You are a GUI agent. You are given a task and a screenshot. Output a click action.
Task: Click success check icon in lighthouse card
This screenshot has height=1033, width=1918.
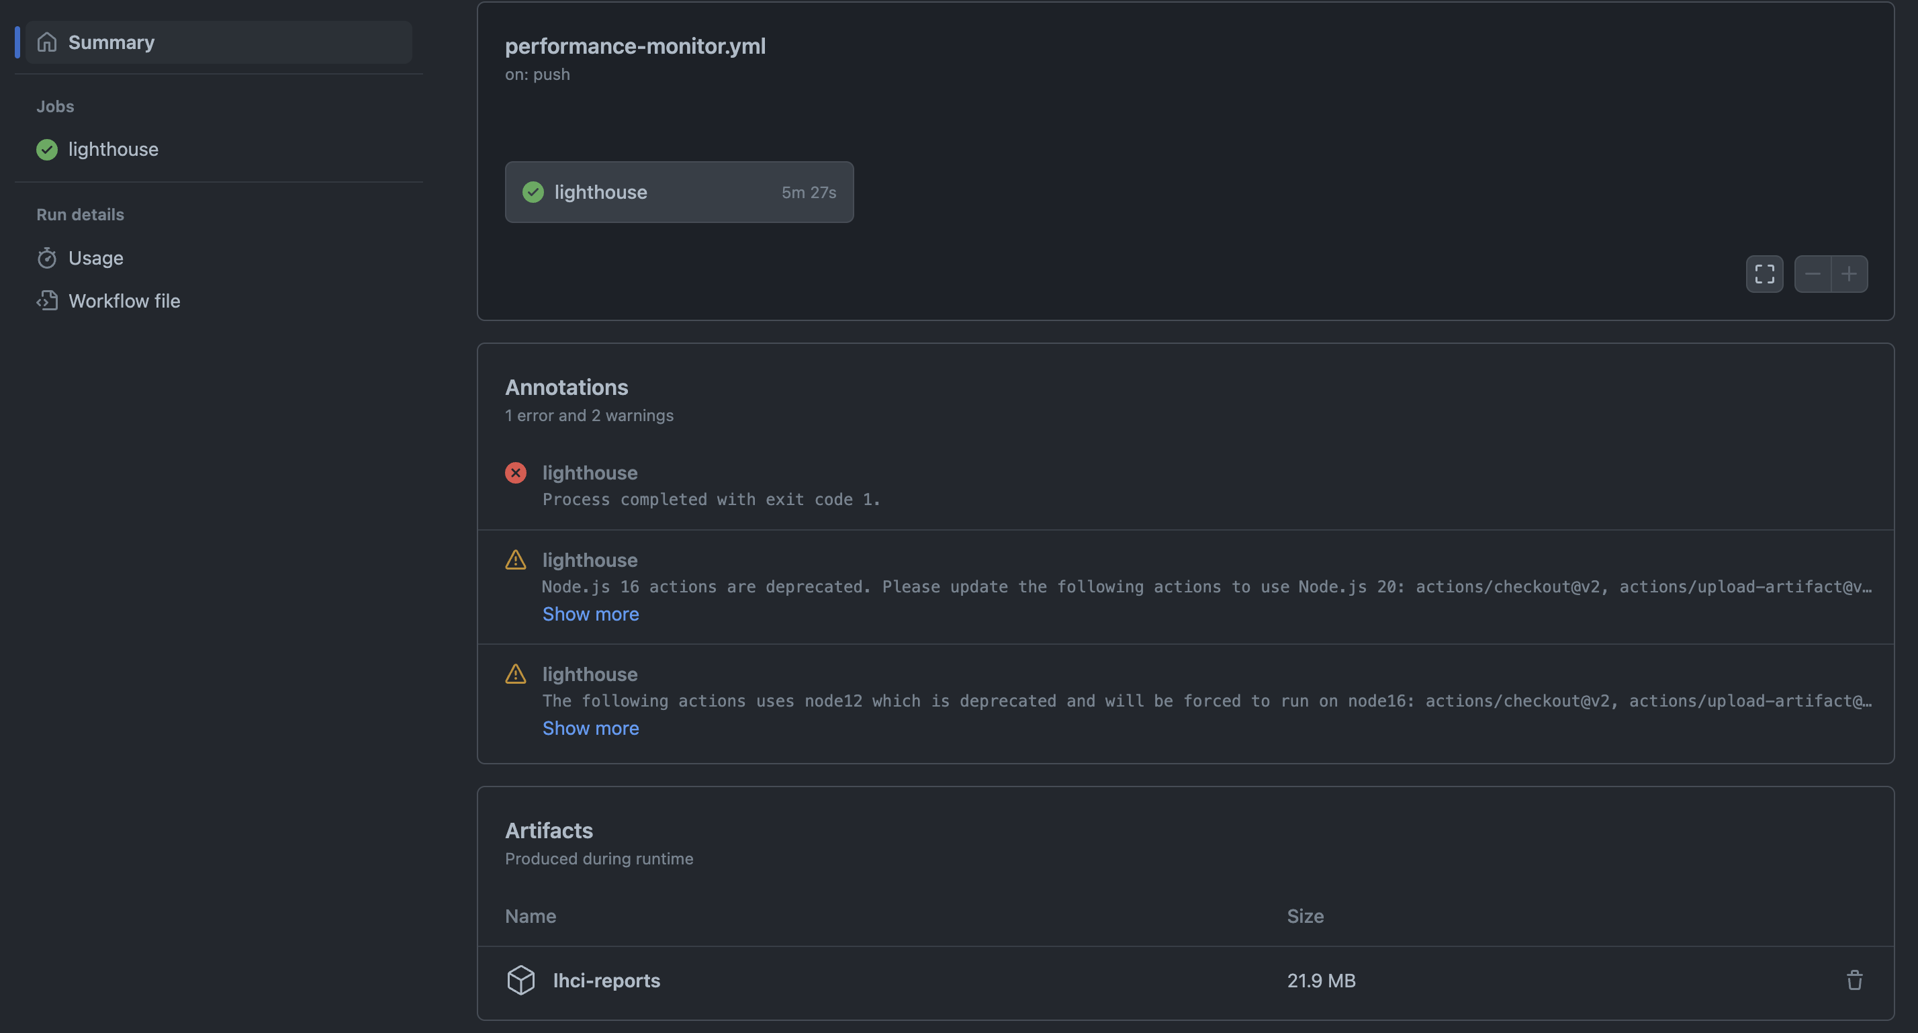click(x=533, y=192)
